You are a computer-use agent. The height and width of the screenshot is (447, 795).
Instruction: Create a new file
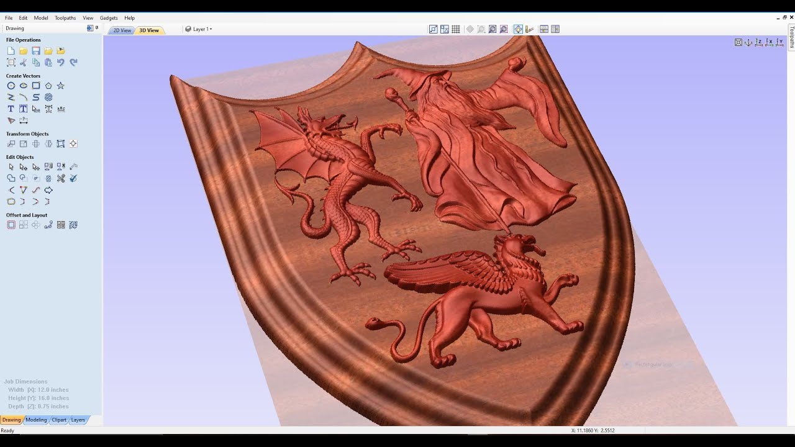pyautogui.click(x=11, y=51)
